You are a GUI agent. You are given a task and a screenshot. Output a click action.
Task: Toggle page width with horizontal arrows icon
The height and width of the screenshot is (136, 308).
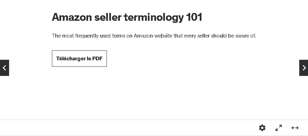pos(295,128)
